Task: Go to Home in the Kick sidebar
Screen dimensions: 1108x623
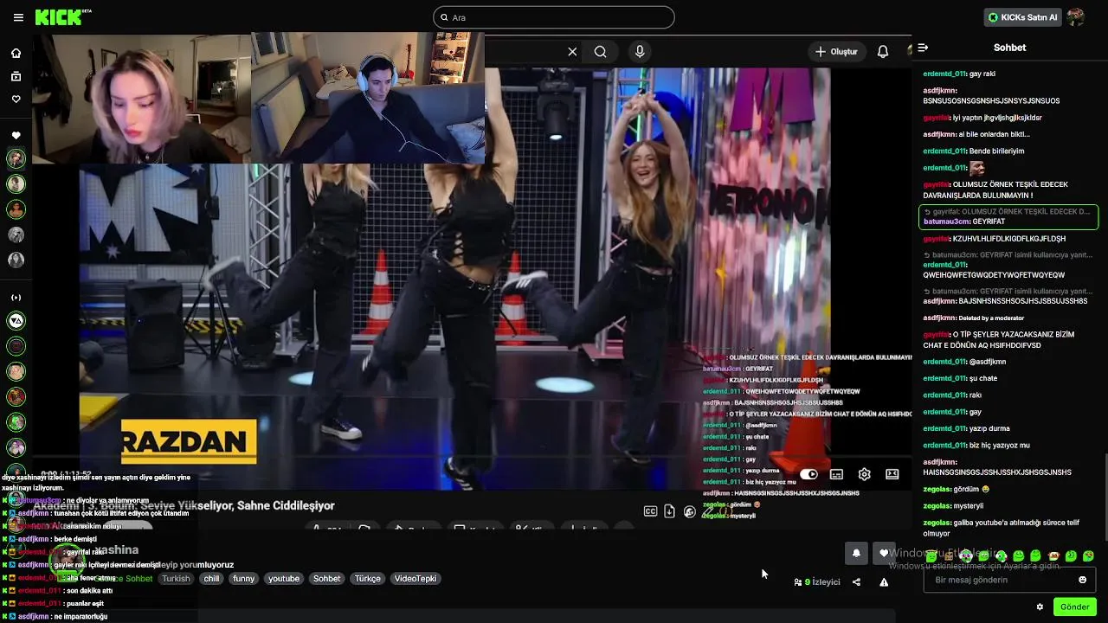Action: click(16, 53)
